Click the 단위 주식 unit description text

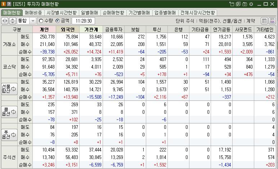(215, 21)
